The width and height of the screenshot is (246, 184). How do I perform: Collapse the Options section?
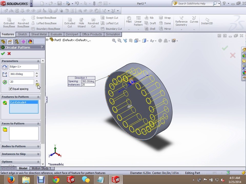pyautogui.click(x=38, y=162)
